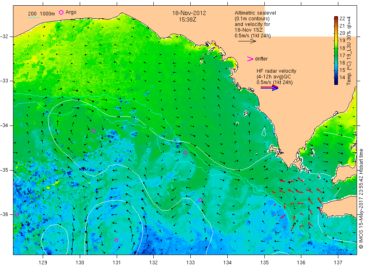Click the longitude axis label 130
This screenshot has width=366, height=268.
[80, 262]
